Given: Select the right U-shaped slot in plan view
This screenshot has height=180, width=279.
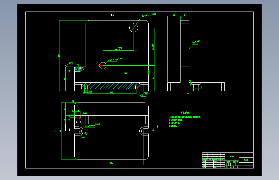Looking at the screenshot, I should click(x=144, y=131).
